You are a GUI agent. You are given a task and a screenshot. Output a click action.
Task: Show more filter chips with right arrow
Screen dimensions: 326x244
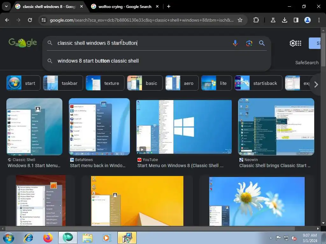point(316,85)
